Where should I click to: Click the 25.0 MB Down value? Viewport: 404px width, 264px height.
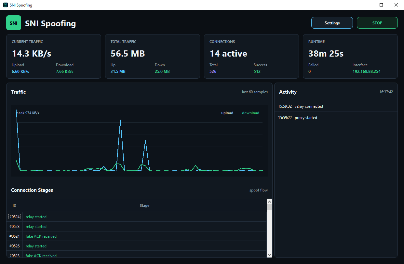tap(162, 72)
